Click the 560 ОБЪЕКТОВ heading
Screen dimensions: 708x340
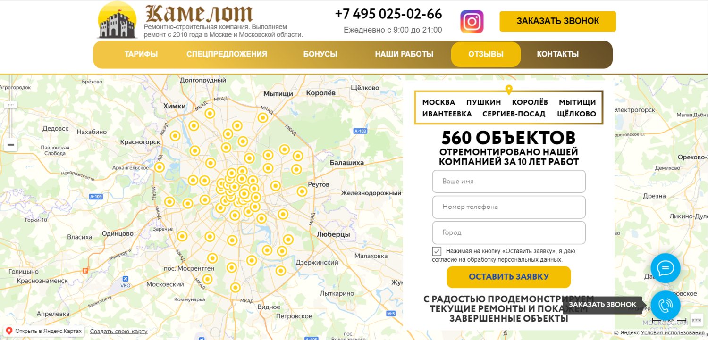[509, 138]
